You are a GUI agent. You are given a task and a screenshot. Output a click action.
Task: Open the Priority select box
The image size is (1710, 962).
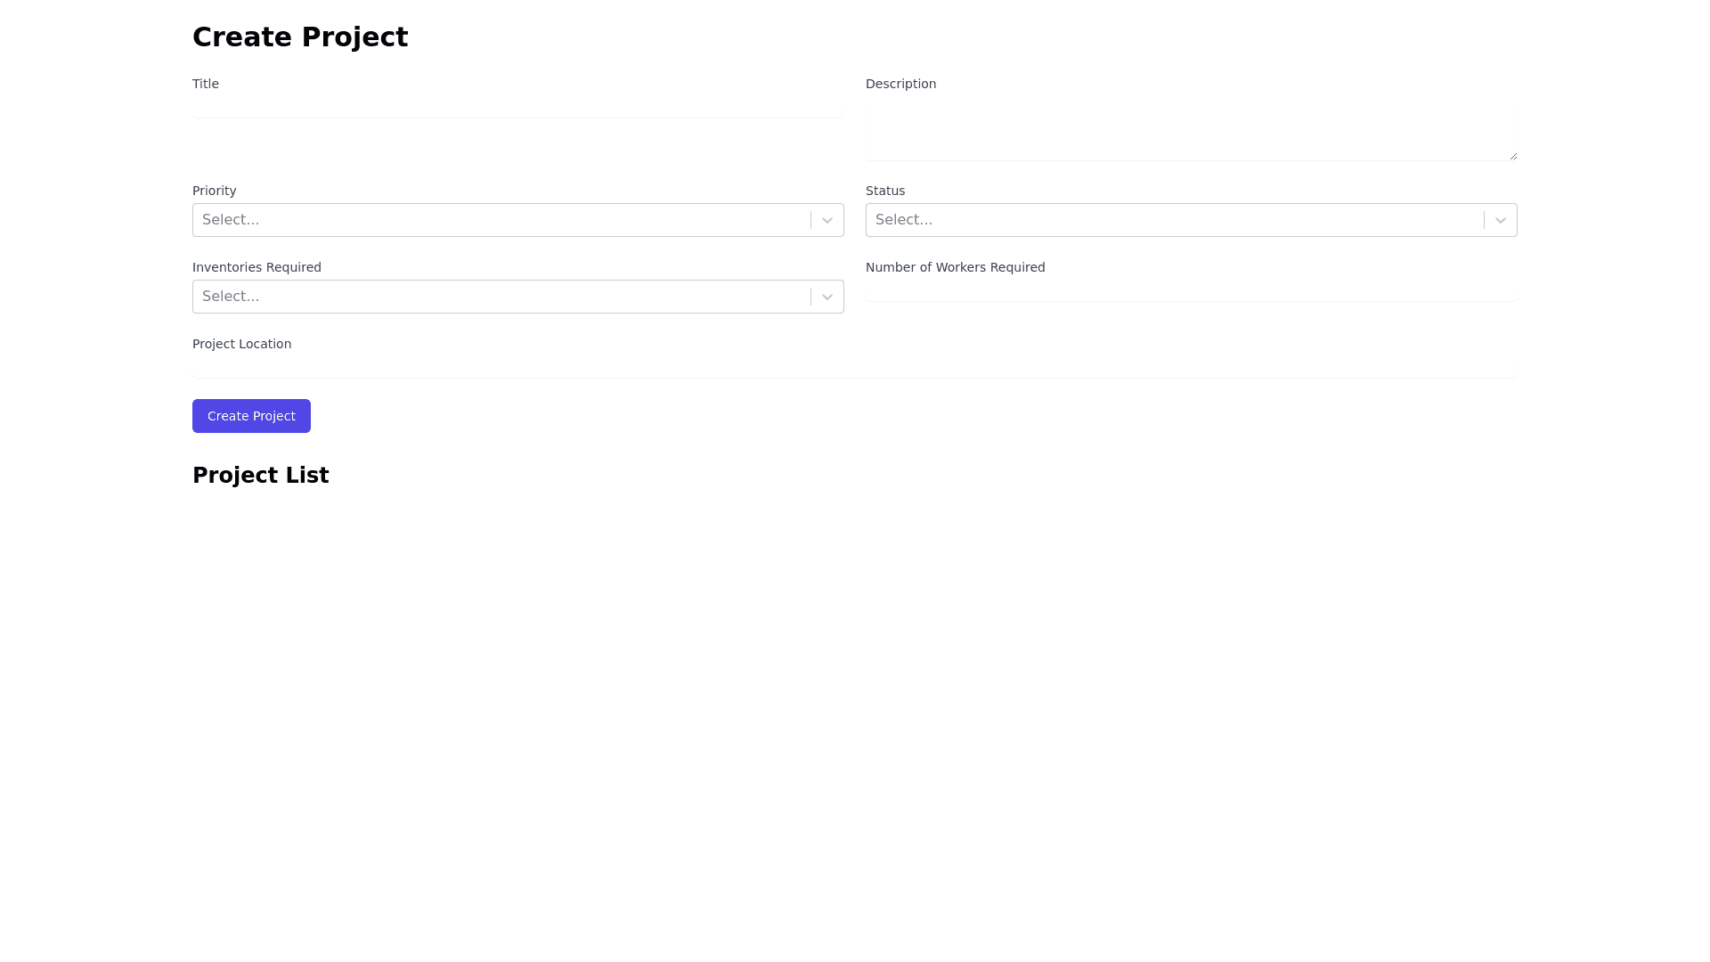[x=501, y=220]
